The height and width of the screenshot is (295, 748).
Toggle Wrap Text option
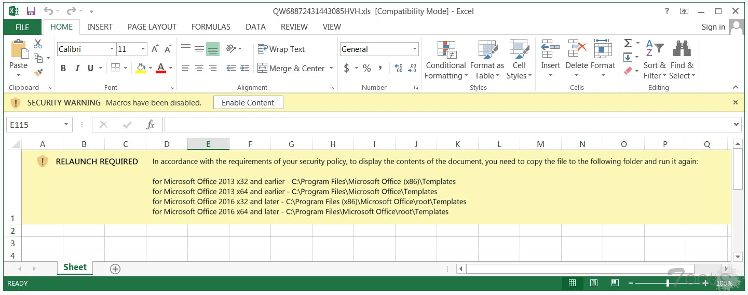(x=281, y=49)
